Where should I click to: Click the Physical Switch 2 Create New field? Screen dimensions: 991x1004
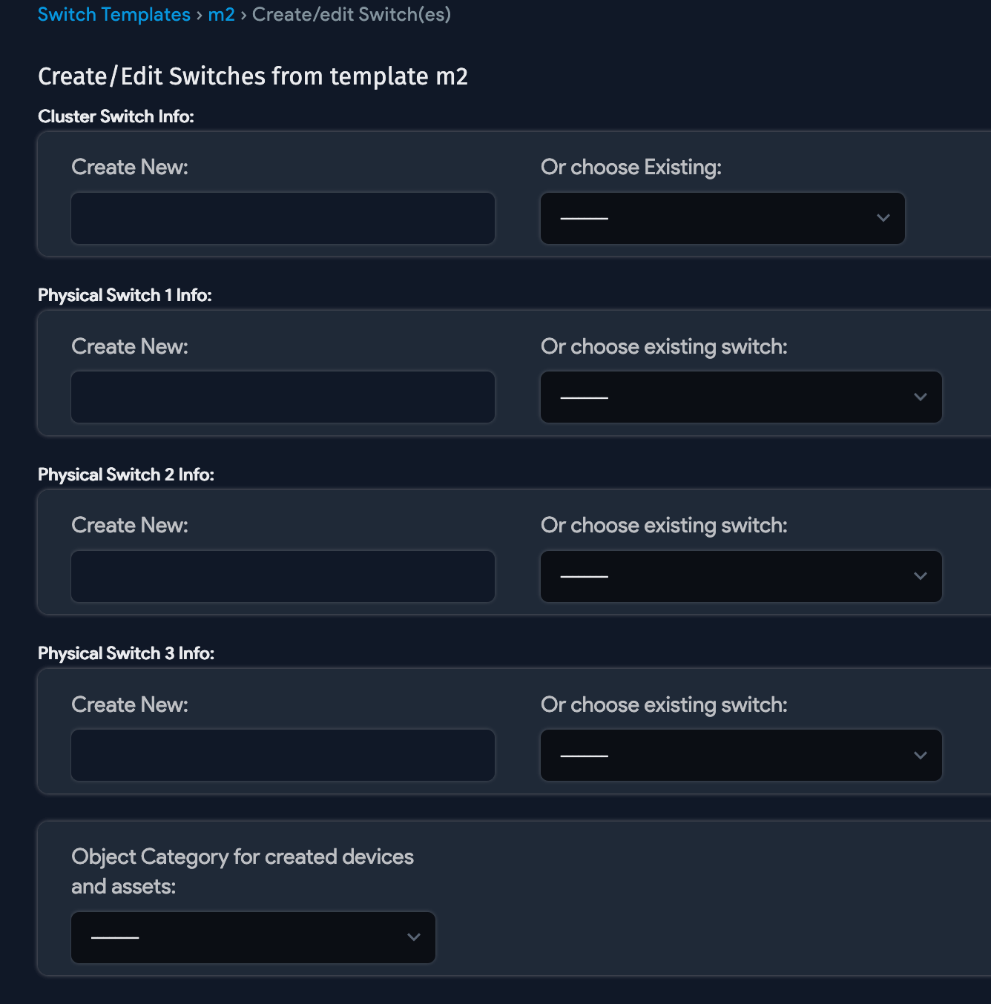point(283,576)
